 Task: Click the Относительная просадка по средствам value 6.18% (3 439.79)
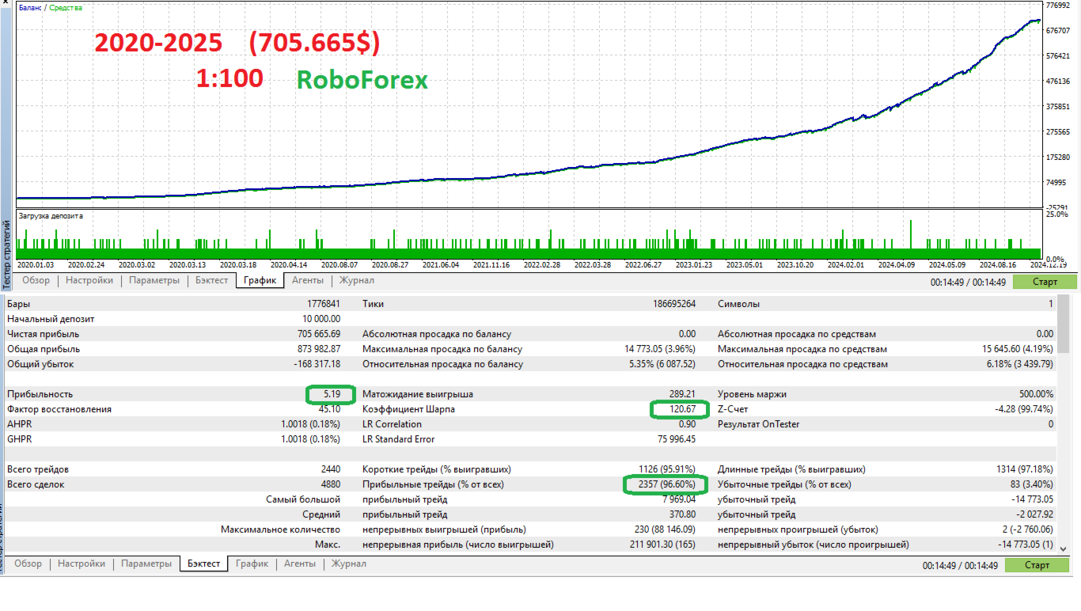1019,364
